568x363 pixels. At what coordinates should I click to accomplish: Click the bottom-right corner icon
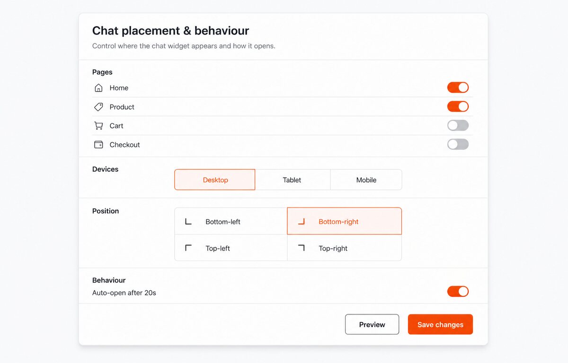coord(301,221)
